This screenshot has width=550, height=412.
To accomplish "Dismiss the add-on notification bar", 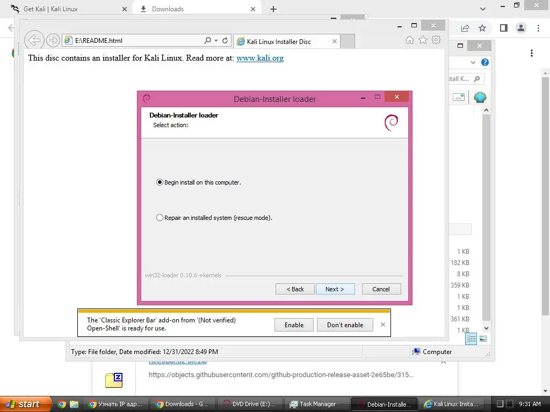I will tap(382, 325).
